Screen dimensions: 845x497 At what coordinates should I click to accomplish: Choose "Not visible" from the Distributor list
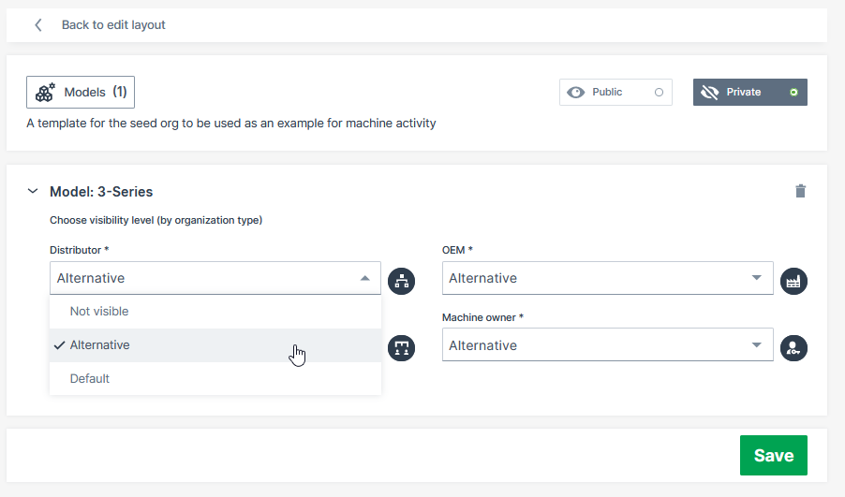pos(99,311)
